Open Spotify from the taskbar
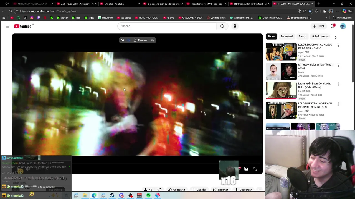 148,195
